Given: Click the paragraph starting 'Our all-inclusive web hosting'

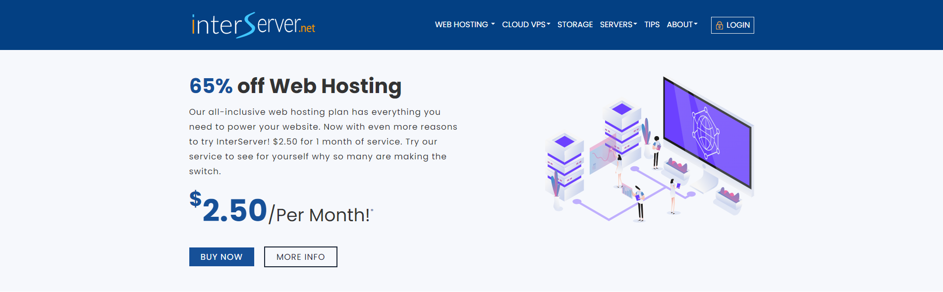Looking at the screenshot, I should pyautogui.click(x=323, y=142).
